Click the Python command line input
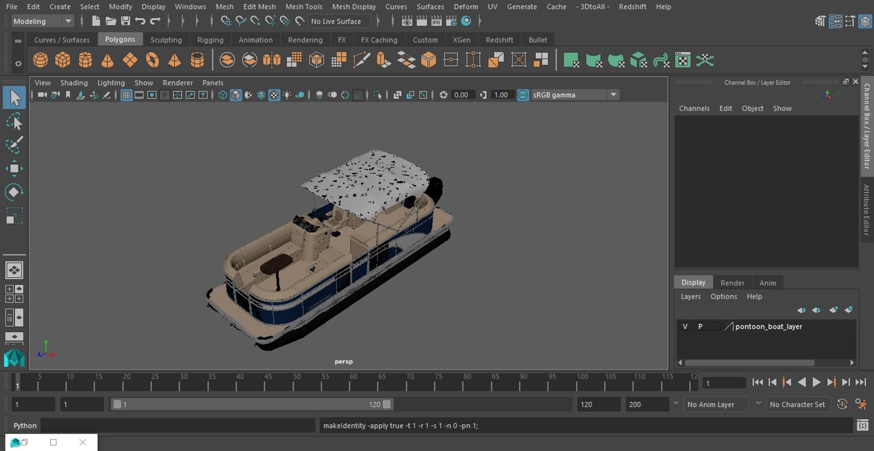This screenshot has height=451, width=874. pyautogui.click(x=178, y=426)
